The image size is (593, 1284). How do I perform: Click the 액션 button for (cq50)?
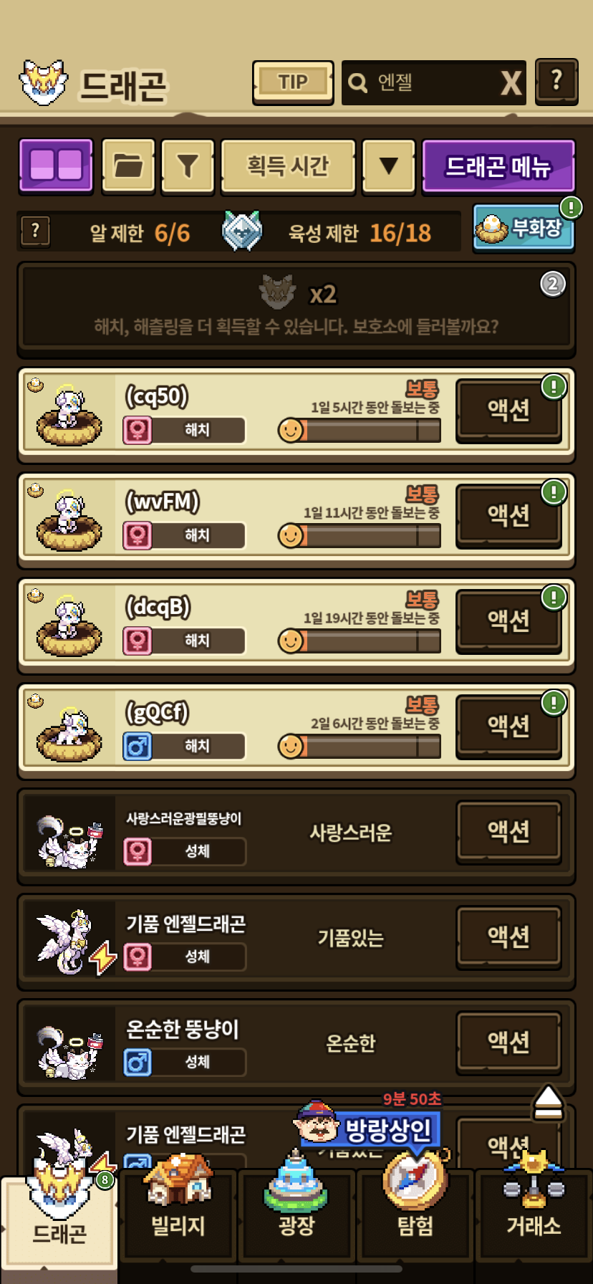click(508, 410)
